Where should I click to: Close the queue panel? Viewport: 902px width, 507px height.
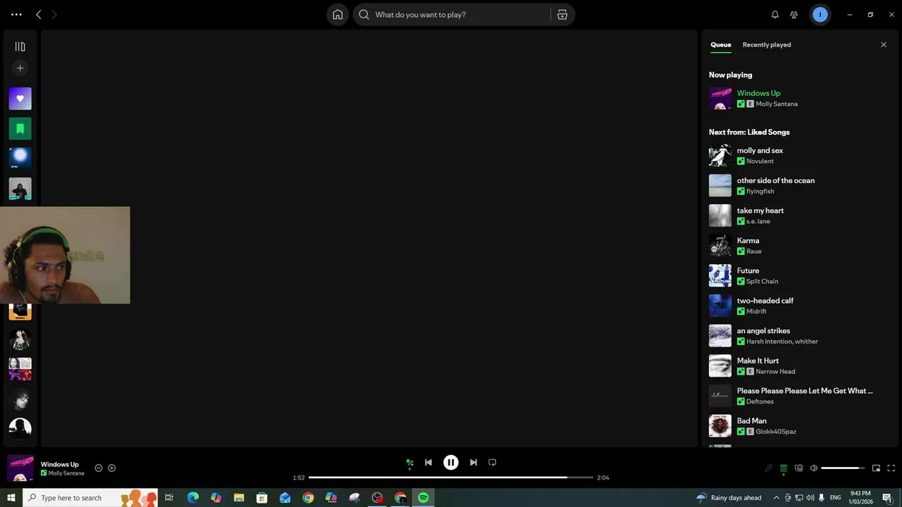pos(884,44)
